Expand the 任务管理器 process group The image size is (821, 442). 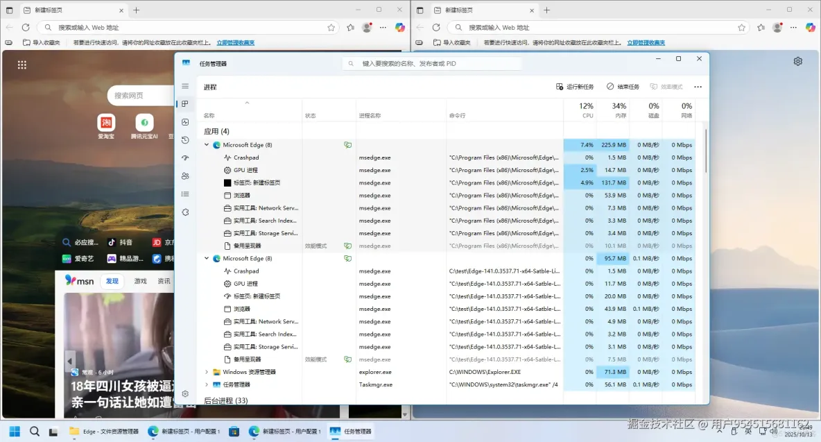tap(206, 384)
